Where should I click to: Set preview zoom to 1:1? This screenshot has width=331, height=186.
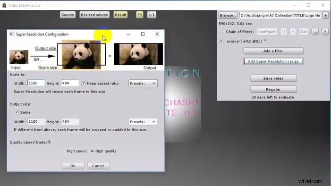pyautogui.click(x=152, y=15)
